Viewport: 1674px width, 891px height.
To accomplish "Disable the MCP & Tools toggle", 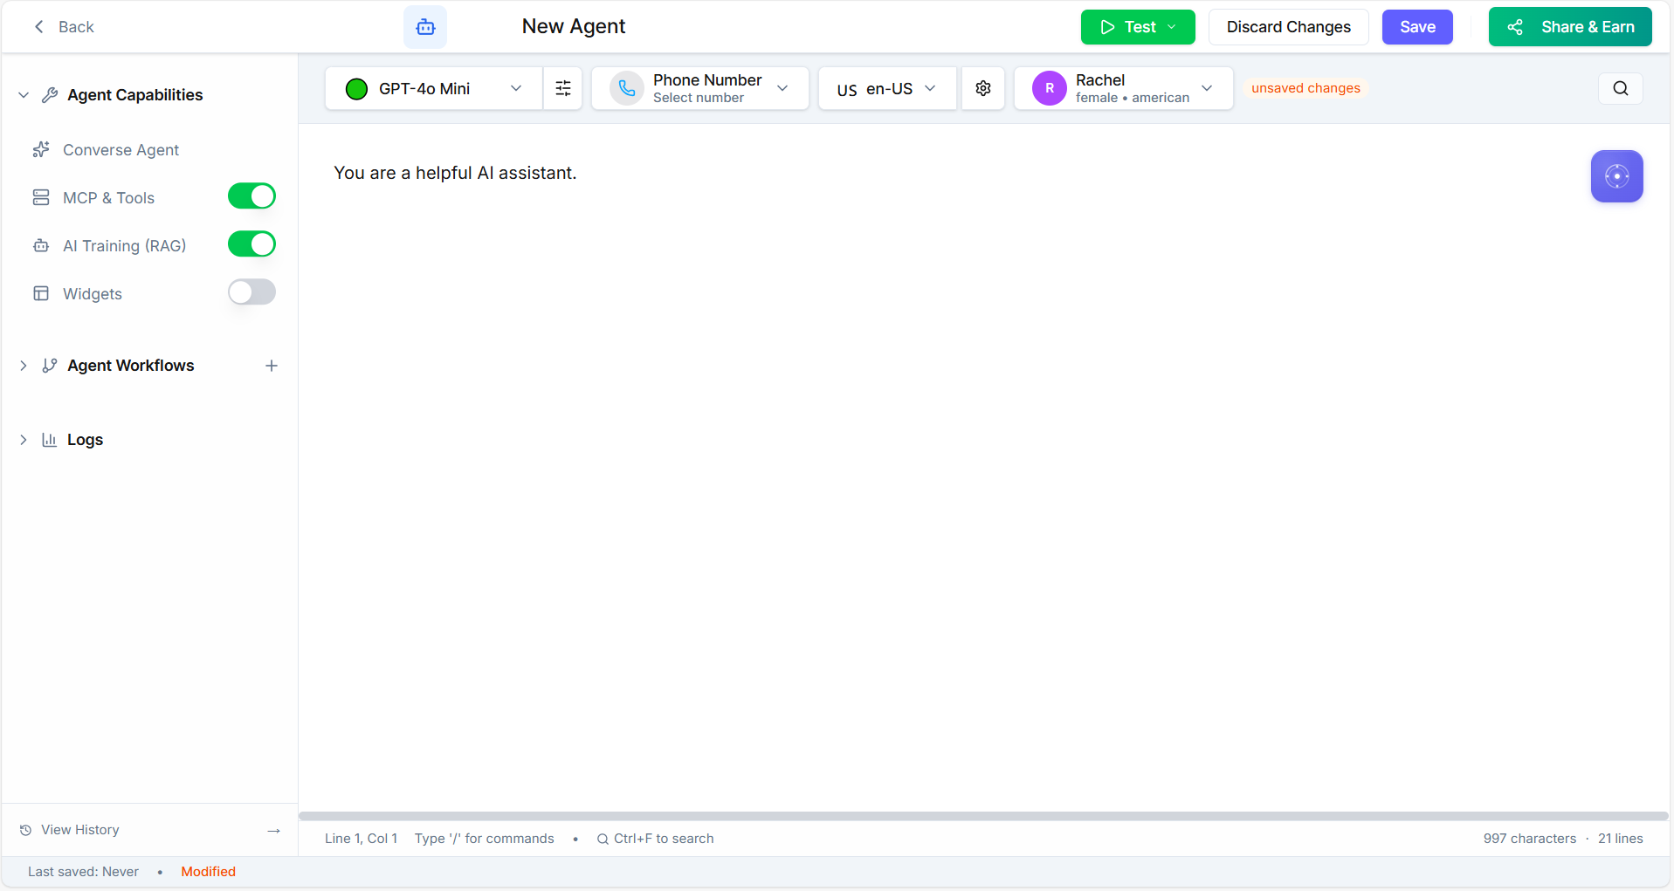I will 251,195.
